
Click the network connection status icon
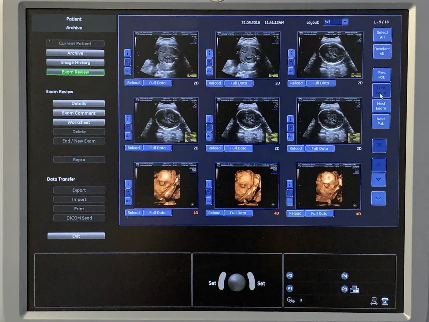(x=374, y=301)
